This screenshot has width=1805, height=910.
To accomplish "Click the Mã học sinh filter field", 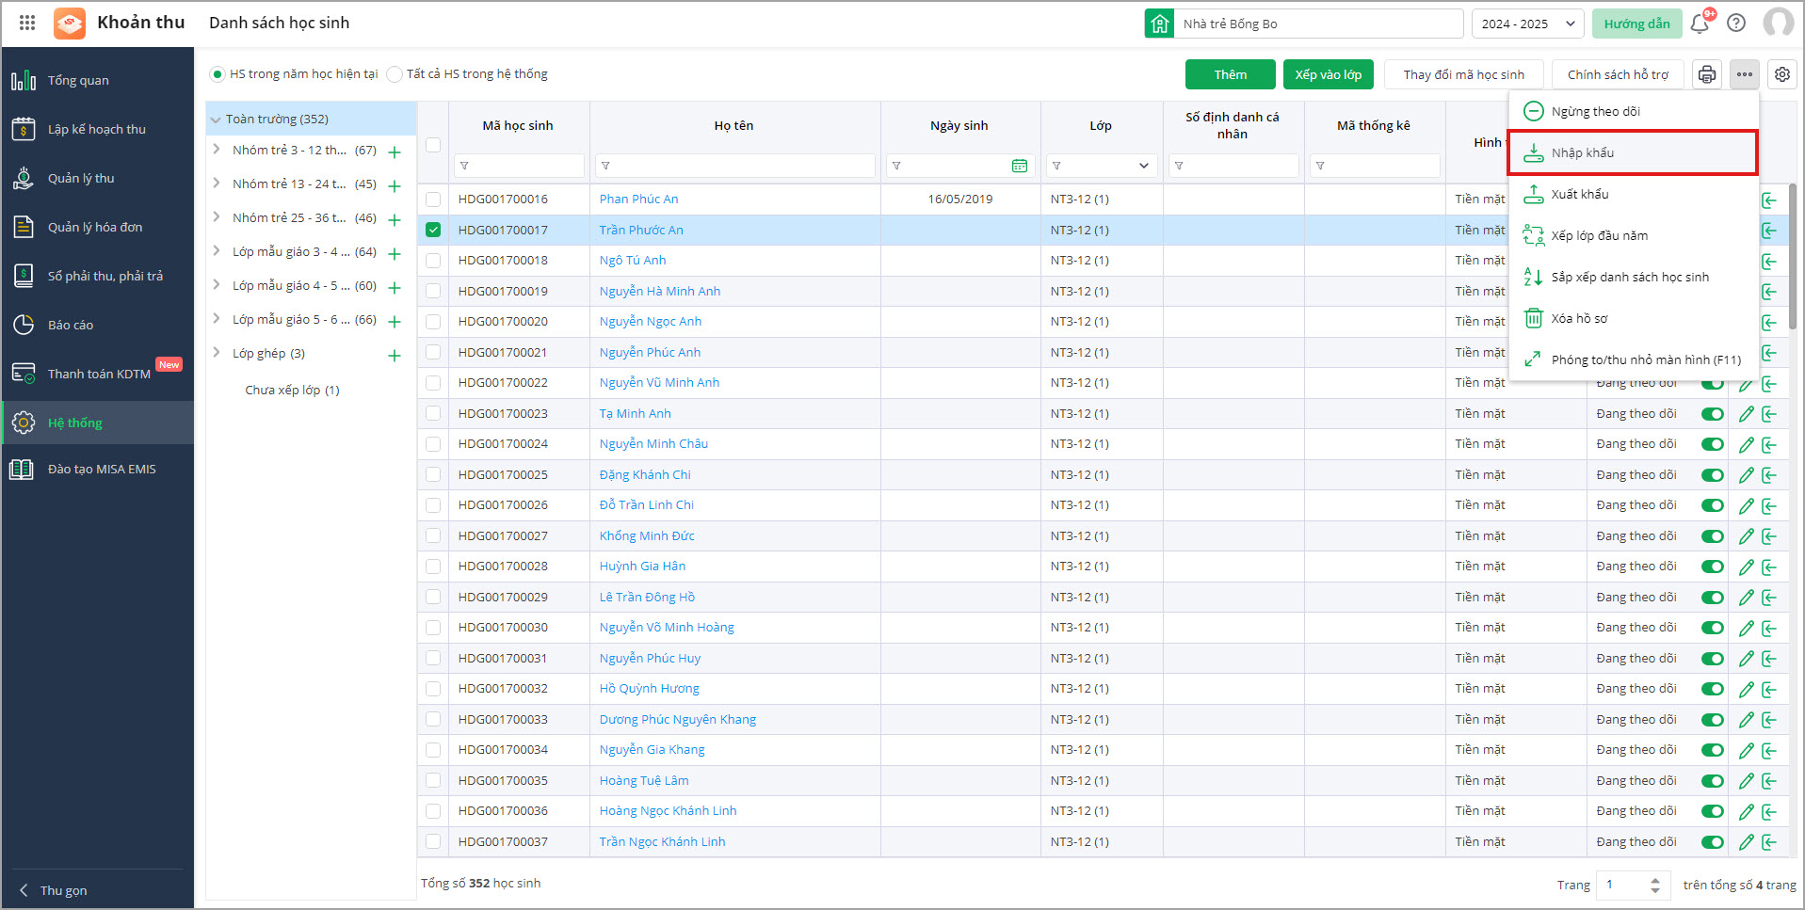I will point(519,166).
